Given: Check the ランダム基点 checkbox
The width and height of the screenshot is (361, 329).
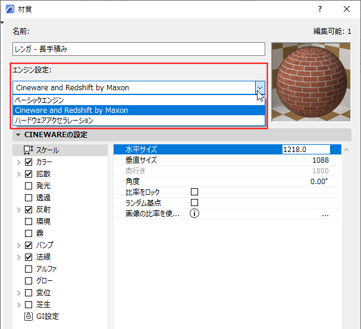Looking at the screenshot, I should pyautogui.click(x=194, y=203).
